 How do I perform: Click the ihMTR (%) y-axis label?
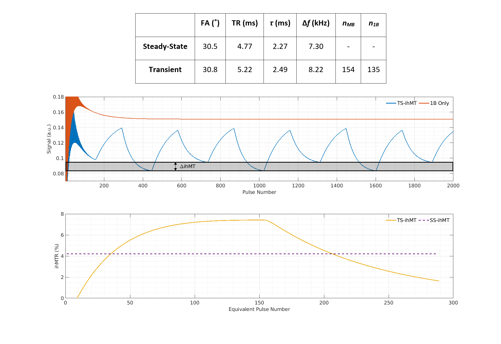(57, 256)
